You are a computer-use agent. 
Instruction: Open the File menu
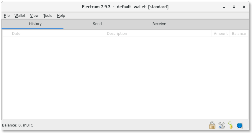point(7,16)
